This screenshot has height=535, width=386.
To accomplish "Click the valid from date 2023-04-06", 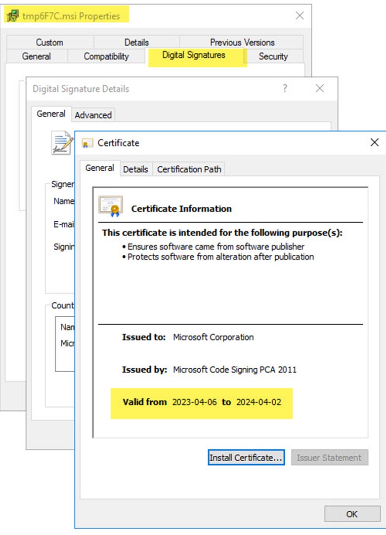I will tap(195, 402).
